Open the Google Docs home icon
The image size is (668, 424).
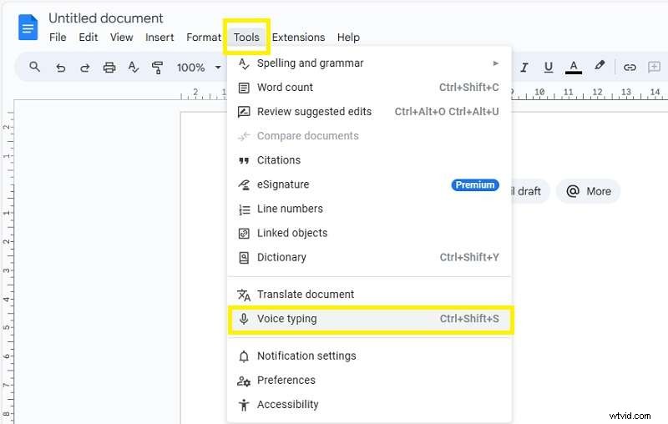click(x=28, y=28)
